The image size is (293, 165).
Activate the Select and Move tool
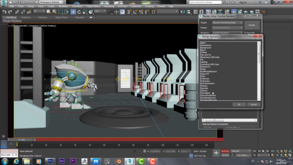point(73,12)
